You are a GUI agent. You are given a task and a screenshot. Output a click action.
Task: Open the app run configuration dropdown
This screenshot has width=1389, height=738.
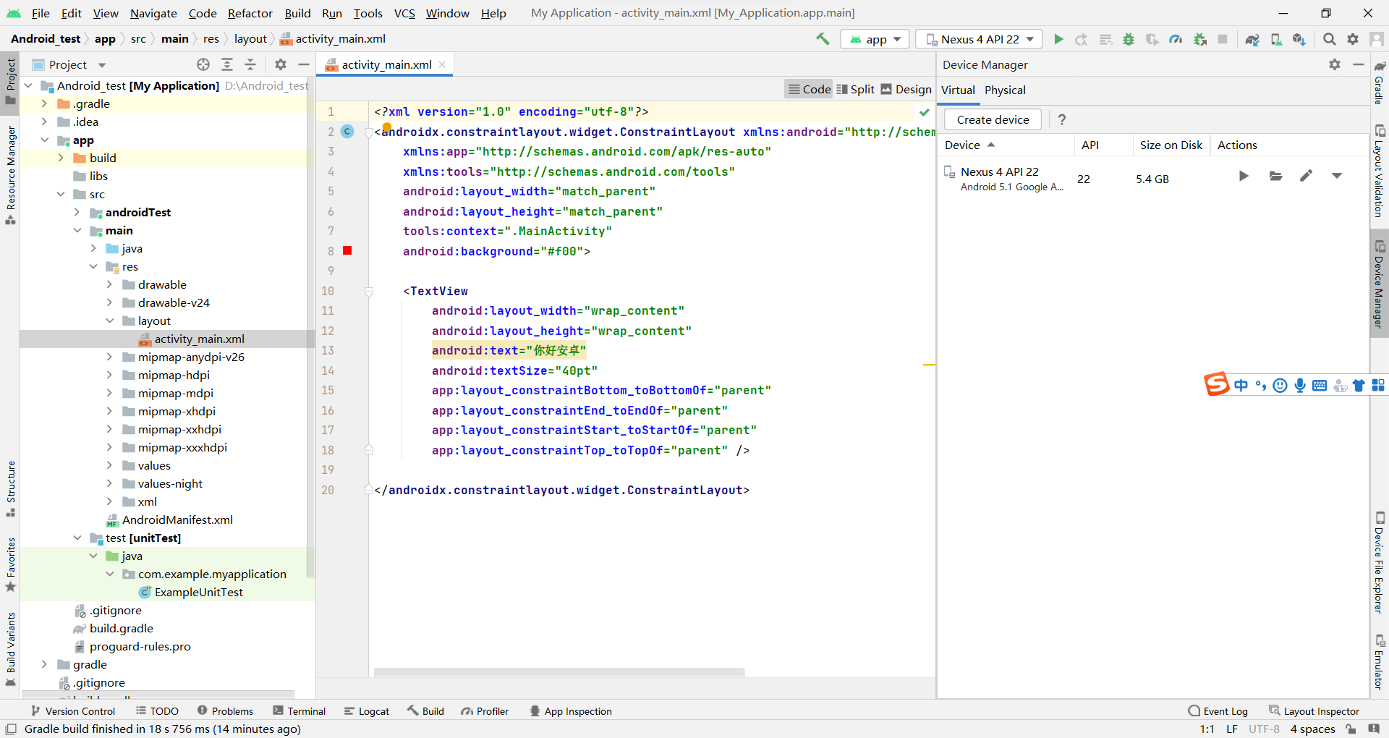875,39
